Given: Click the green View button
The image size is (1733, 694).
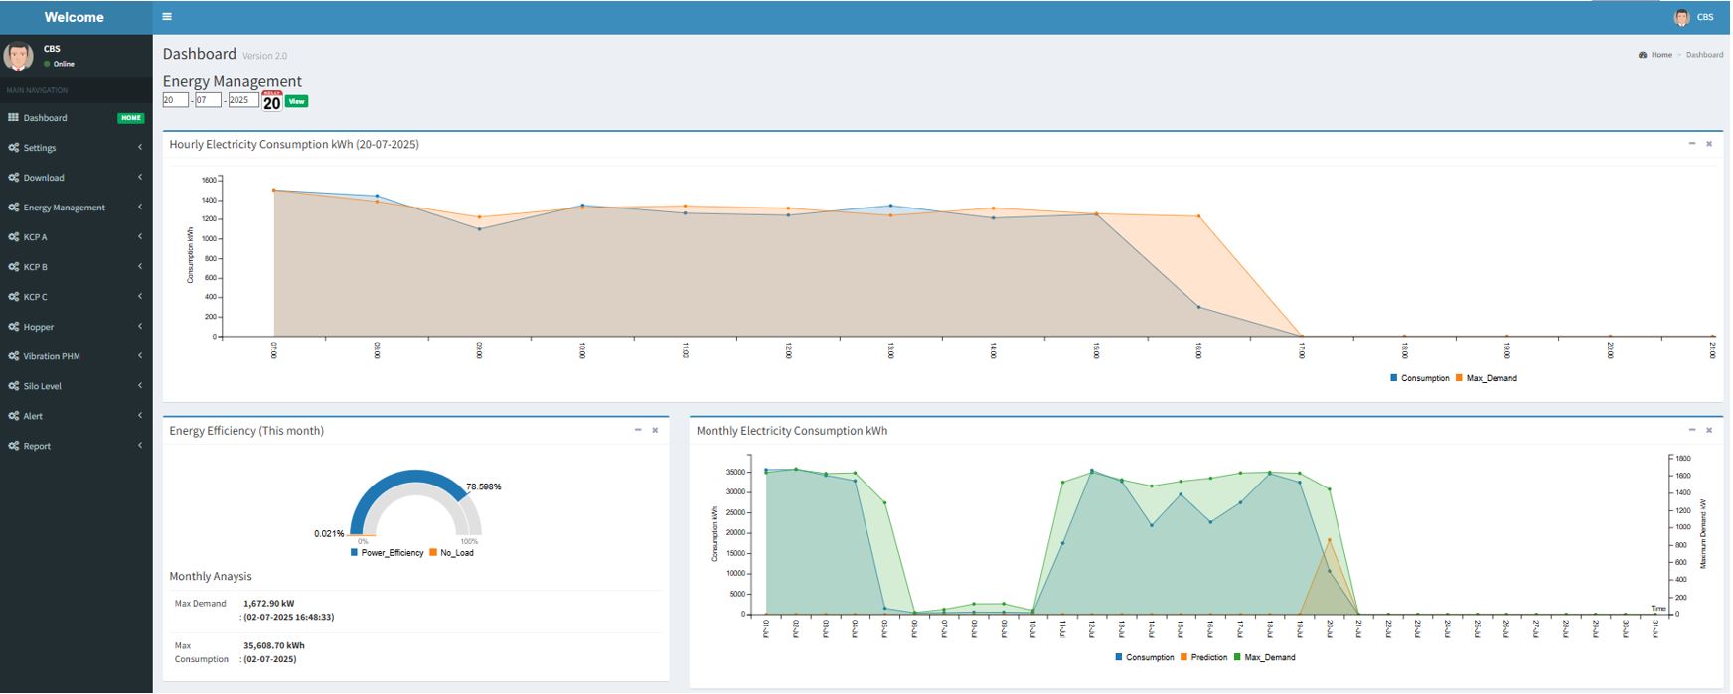Looking at the screenshot, I should [296, 101].
